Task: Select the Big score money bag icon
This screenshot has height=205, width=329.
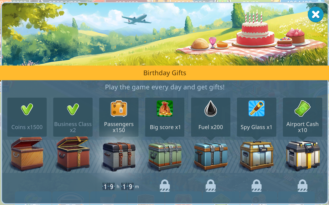Action: 165,108
